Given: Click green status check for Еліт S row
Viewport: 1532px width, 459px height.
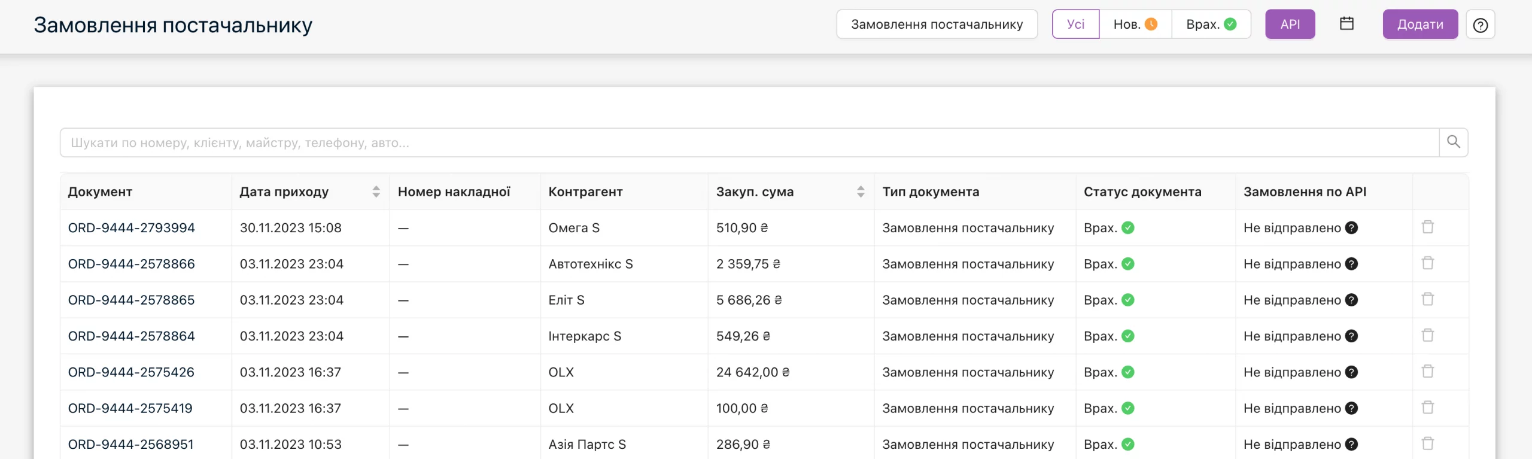Looking at the screenshot, I should pos(1128,300).
